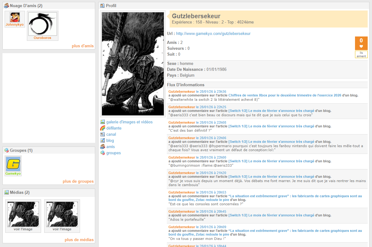
Task: Open the amis menu entry
Action: 110,147
